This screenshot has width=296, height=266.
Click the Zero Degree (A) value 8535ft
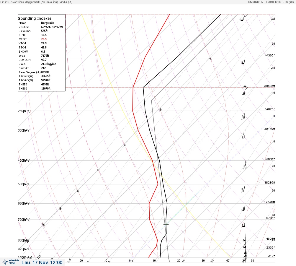pyautogui.click(x=45, y=72)
